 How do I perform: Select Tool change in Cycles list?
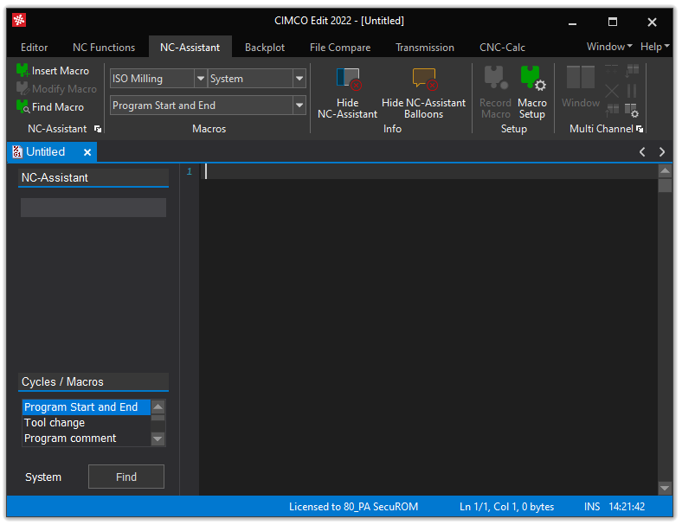tap(87, 422)
